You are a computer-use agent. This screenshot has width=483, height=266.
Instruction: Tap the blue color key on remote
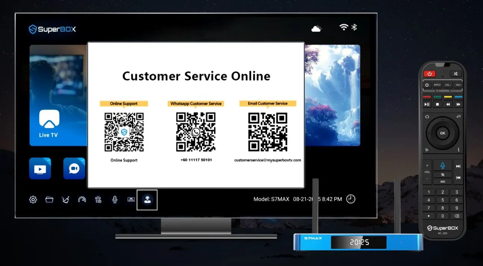pyautogui.click(x=458, y=97)
